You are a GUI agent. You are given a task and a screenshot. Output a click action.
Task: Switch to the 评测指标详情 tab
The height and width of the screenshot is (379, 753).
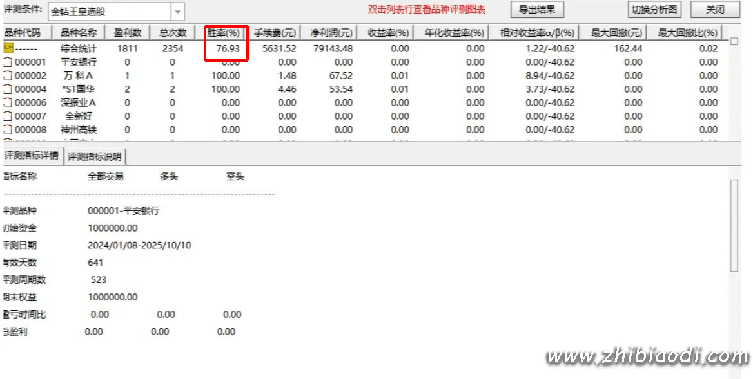click(x=32, y=156)
